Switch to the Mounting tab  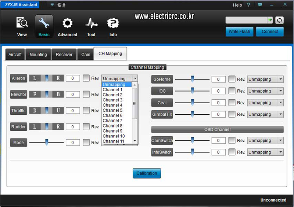[x=38, y=55]
